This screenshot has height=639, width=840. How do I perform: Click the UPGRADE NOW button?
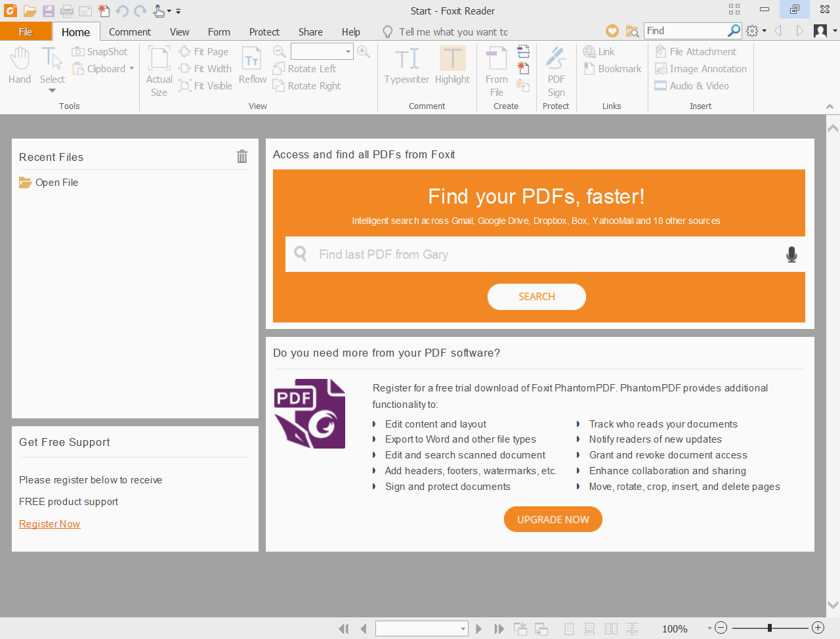(x=553, y=519)
